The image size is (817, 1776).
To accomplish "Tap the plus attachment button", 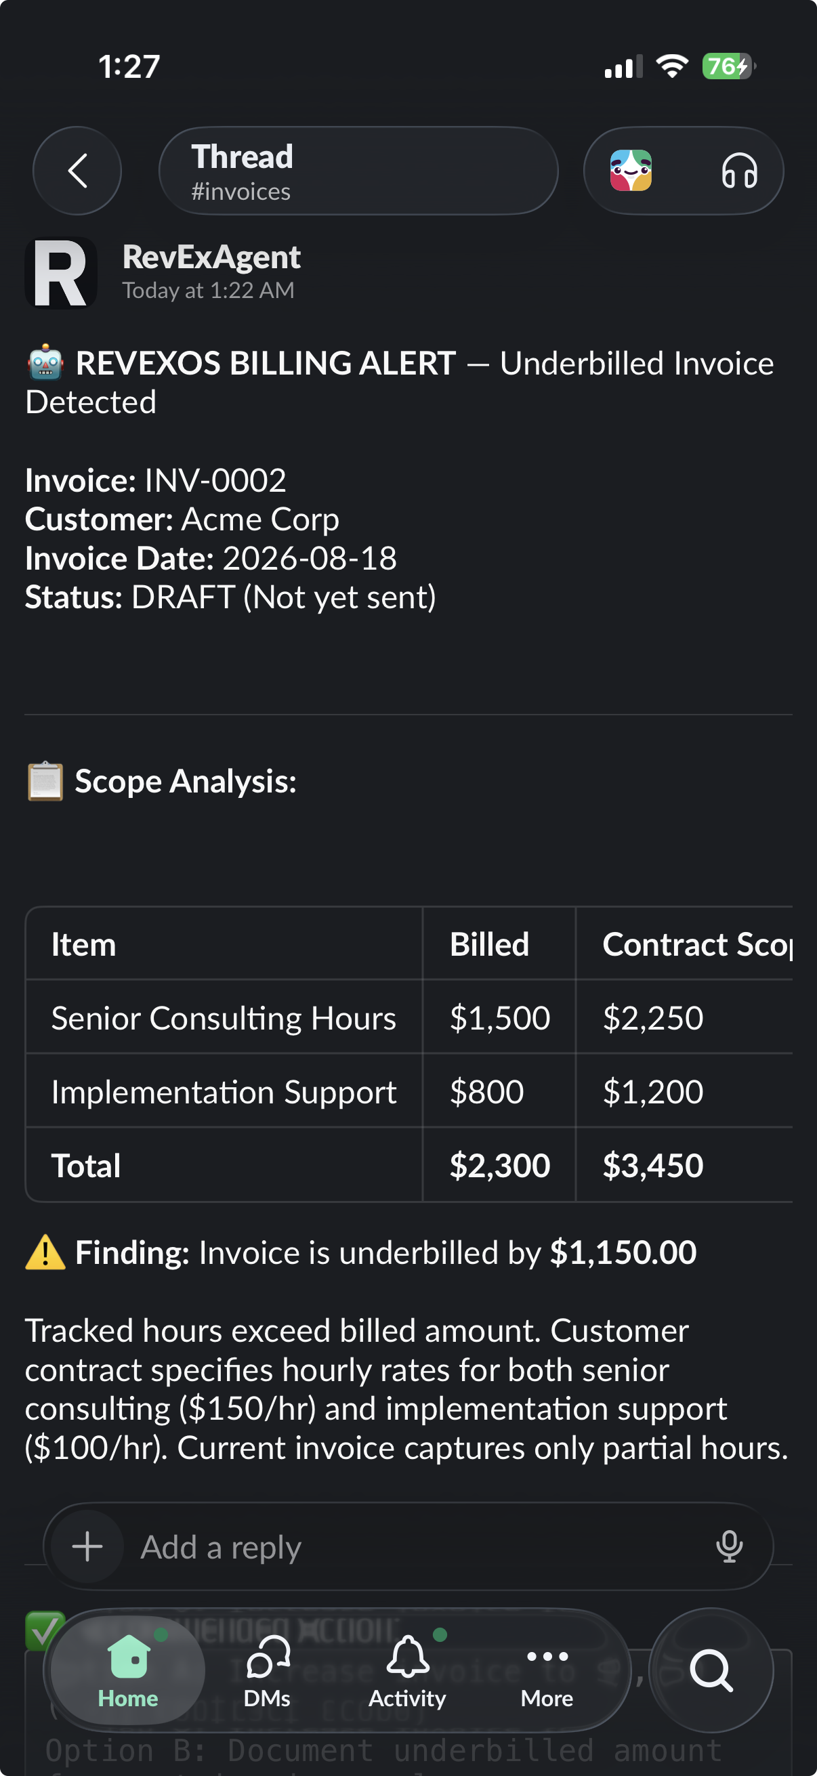I will [87, 1546].
